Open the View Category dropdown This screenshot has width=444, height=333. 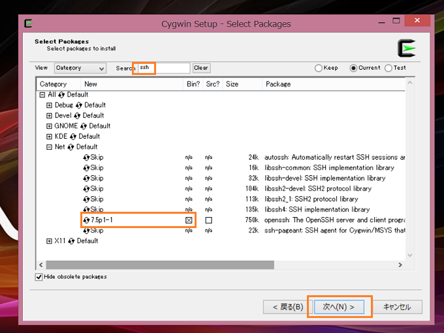coord(80,68)
